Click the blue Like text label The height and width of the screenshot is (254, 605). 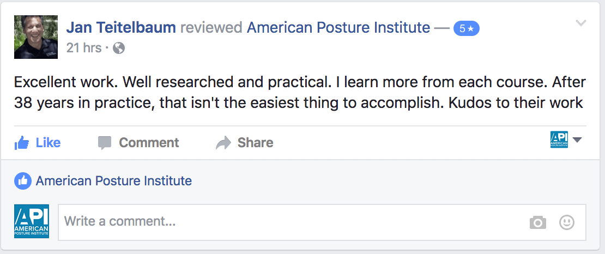[x=48, y=143]
